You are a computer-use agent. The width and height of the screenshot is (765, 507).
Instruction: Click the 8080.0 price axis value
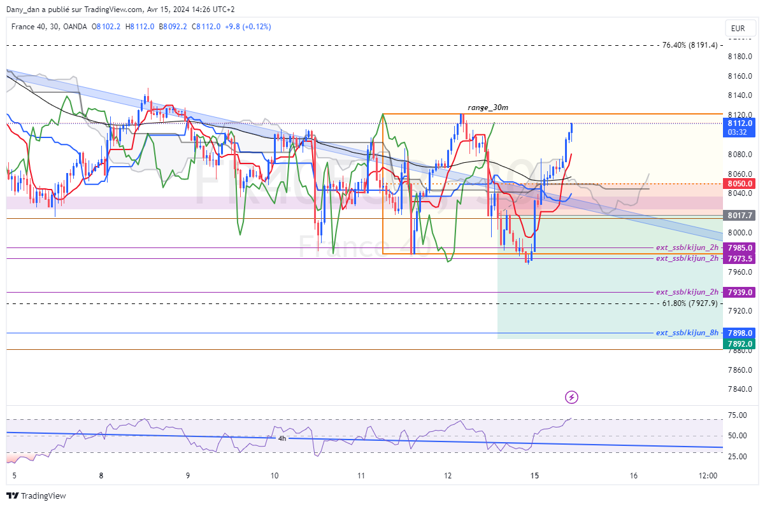pos(740,155)
